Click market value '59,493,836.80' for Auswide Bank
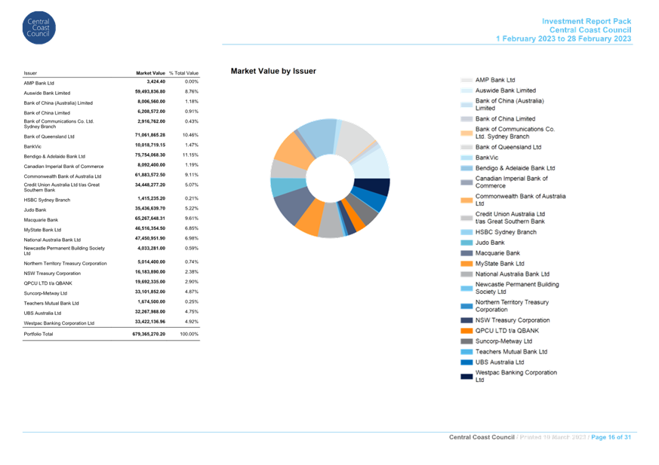The image size is (659, 465). (150, 91)
